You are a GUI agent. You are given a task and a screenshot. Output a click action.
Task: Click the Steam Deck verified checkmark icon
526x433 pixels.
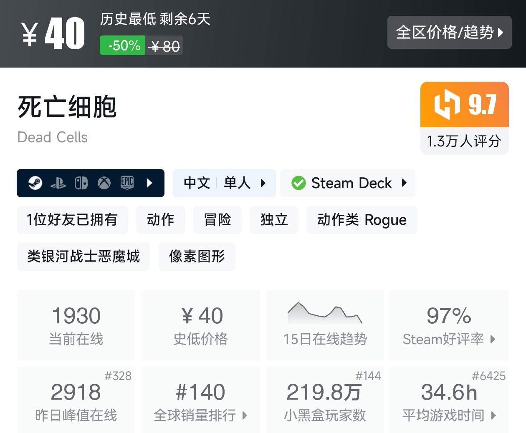(x=298, y=183)
